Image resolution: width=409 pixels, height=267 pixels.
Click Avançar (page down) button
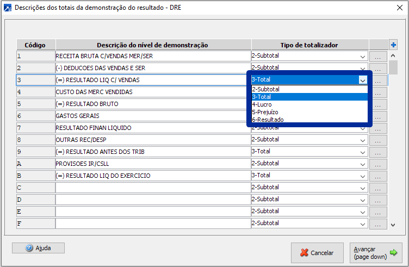coord(375,253)
